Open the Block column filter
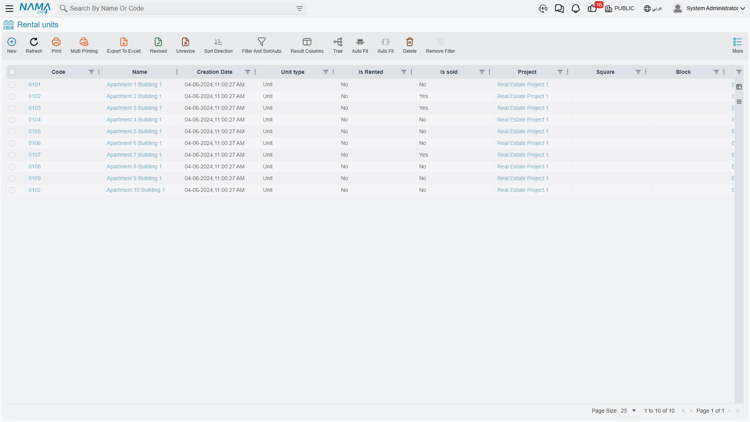The image size is (750, 422). pyautogui.click(x=716, y=72)
